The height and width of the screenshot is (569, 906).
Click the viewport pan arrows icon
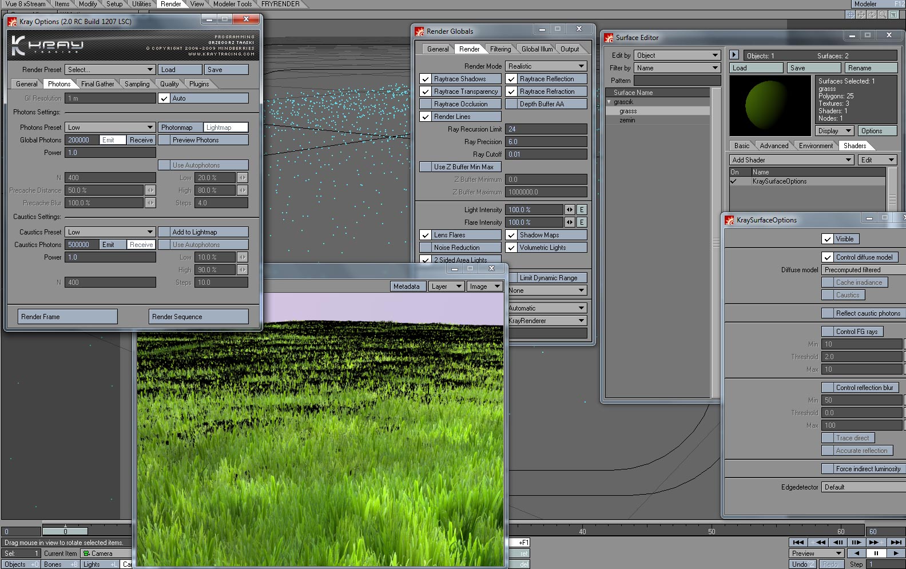[x=861, y=14]
